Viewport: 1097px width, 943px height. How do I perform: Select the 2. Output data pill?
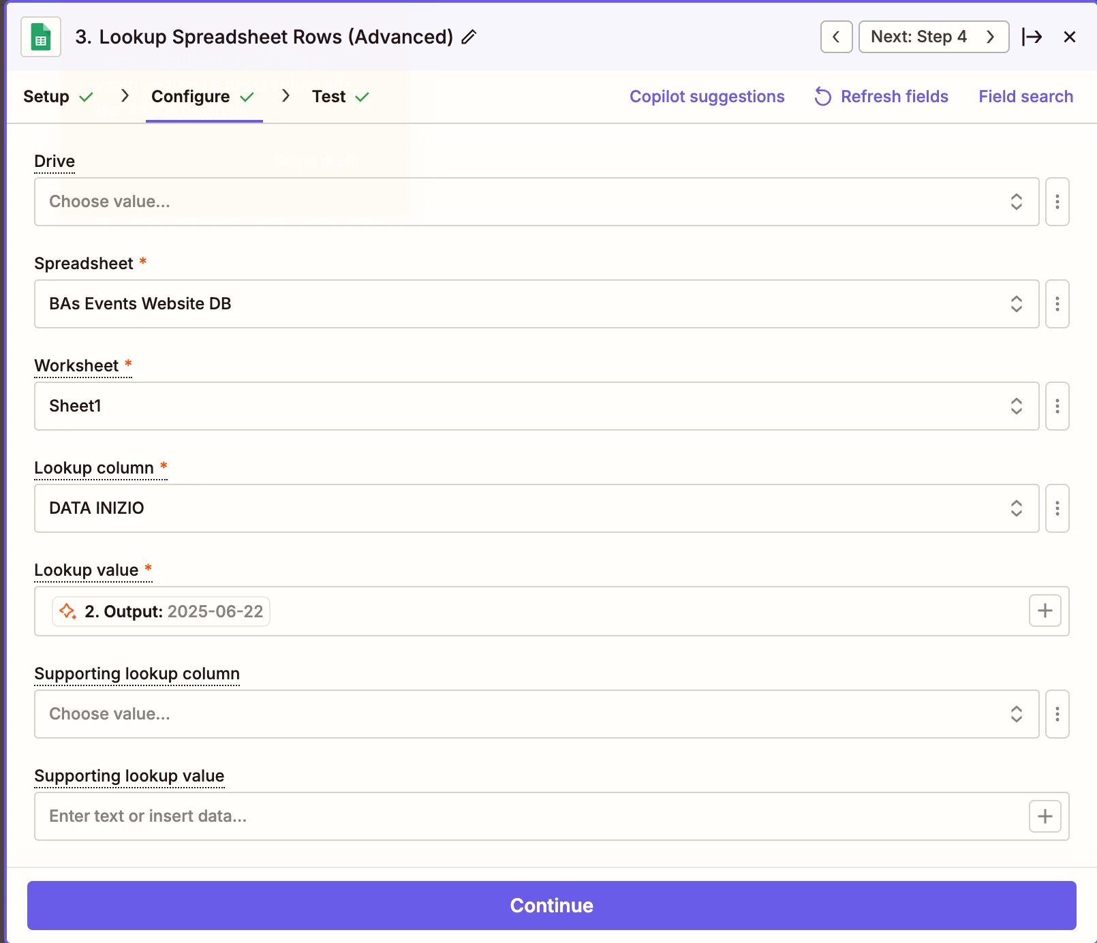pos(161,611)
